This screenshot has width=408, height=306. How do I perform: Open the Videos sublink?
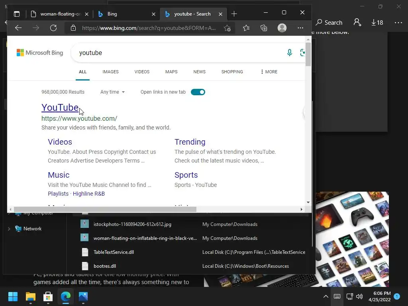pyautogui.click(x=60, y=142)
